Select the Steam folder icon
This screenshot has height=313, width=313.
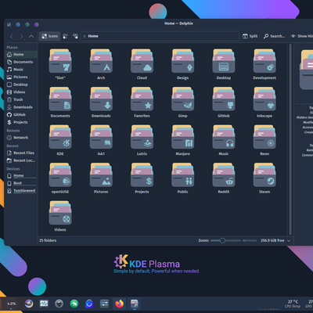(x=264, y=175)
